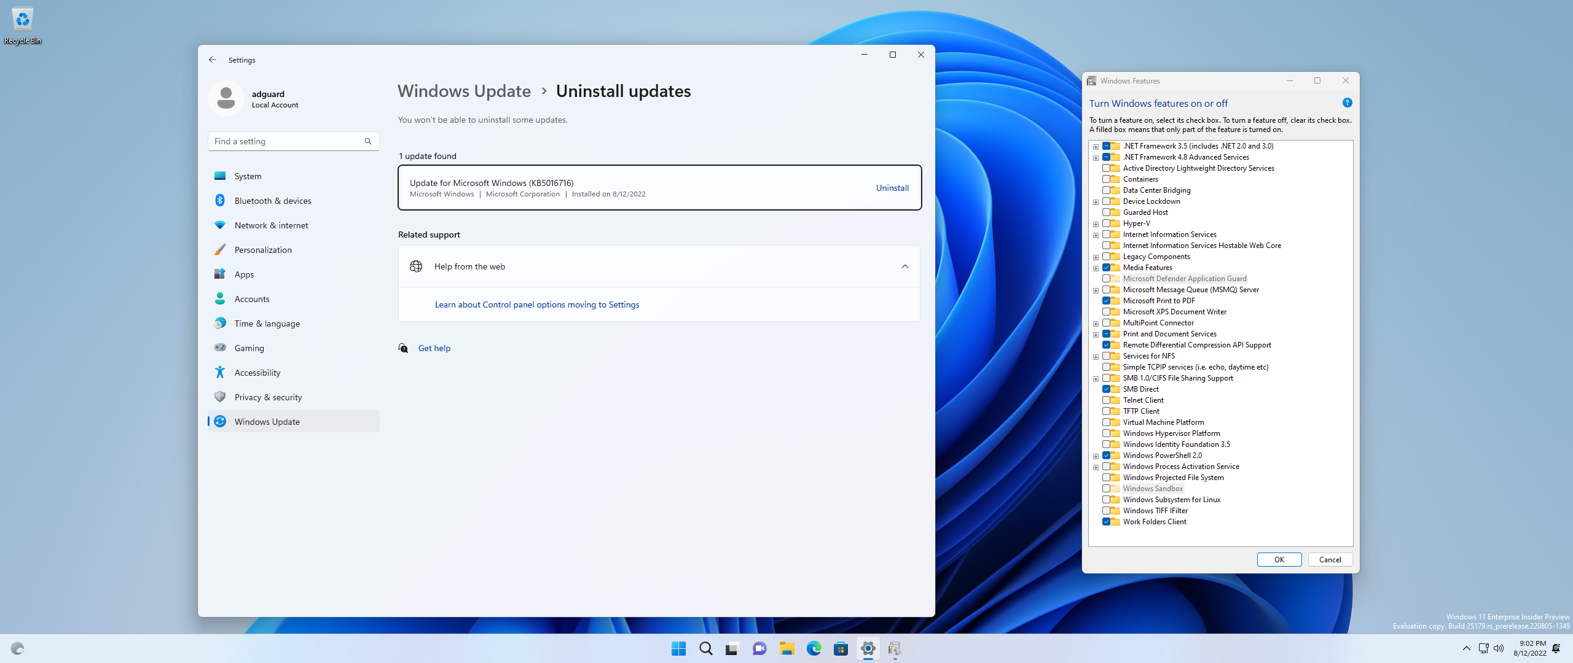Open Time & language settings
The width and height of the screenshot is (1573, 663).
(x=294, y=324)
